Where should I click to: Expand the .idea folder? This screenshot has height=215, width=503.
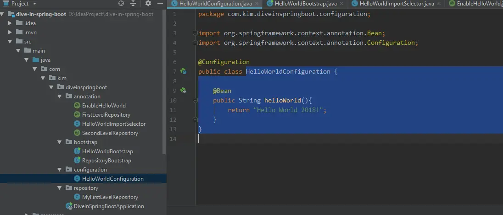point(10,23)
